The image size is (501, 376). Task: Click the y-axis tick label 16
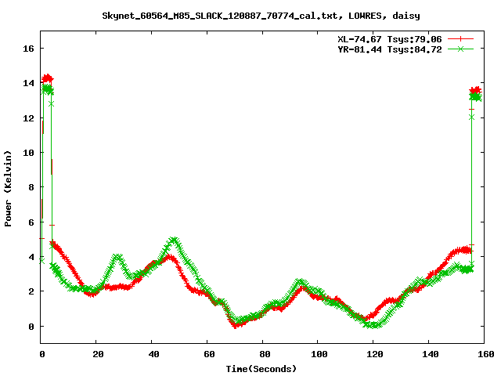click(x=28, y=49)
